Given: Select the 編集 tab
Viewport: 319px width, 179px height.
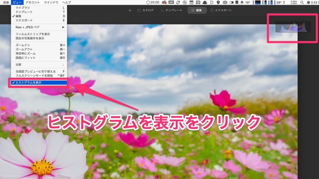Looking at the screenshot, I should tap(197, 10).
